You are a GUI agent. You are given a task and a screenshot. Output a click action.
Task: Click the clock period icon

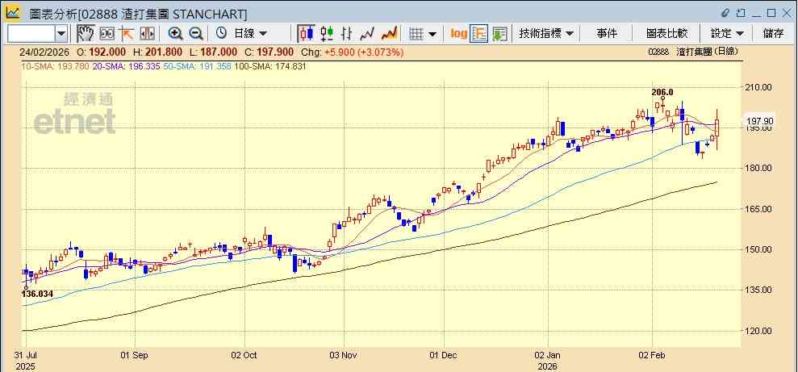point(221,34)
